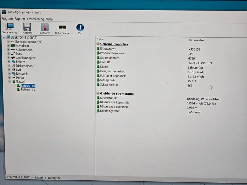Click the Slitasjenivå value 15.4 %
247x185 pixels.
click(x=192, y=81)
